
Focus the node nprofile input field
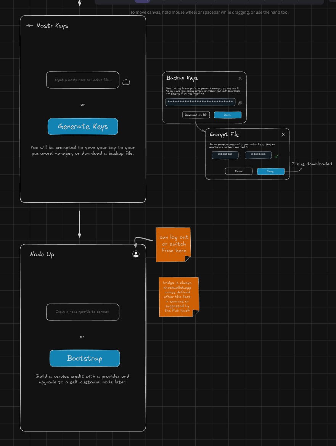pos(83,312)
